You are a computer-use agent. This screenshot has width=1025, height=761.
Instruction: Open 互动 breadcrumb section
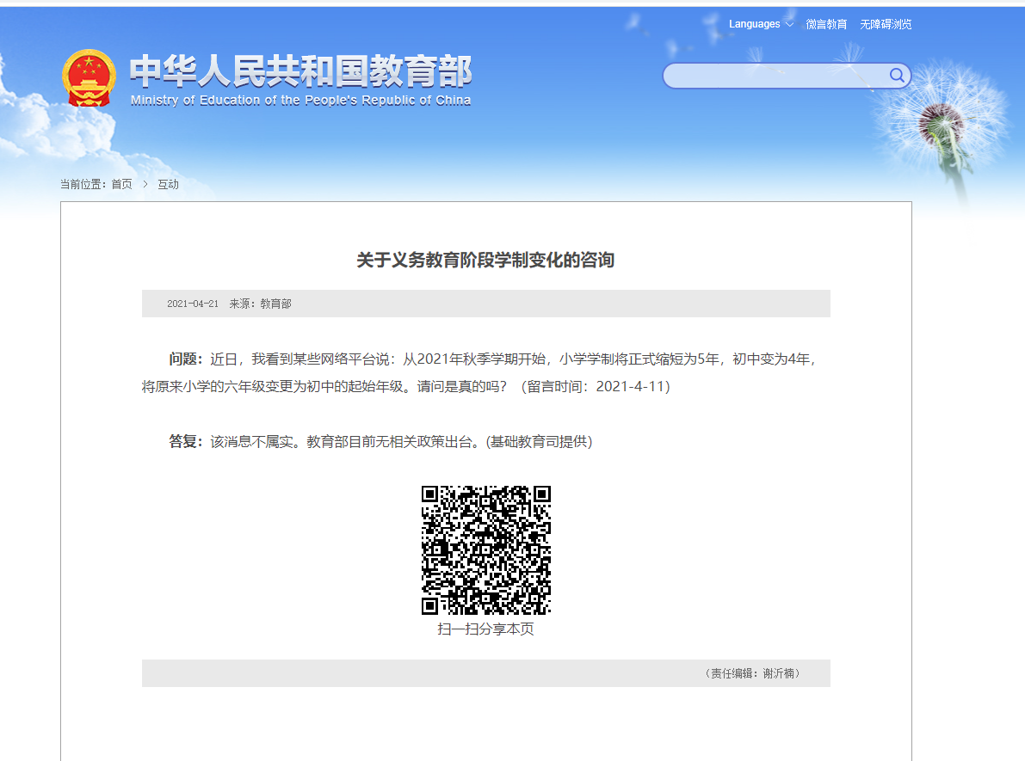(x=168, y=184)
